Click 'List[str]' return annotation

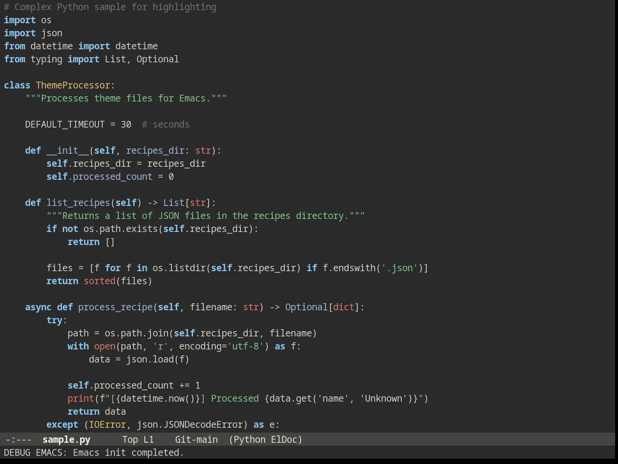pos(187,203)
